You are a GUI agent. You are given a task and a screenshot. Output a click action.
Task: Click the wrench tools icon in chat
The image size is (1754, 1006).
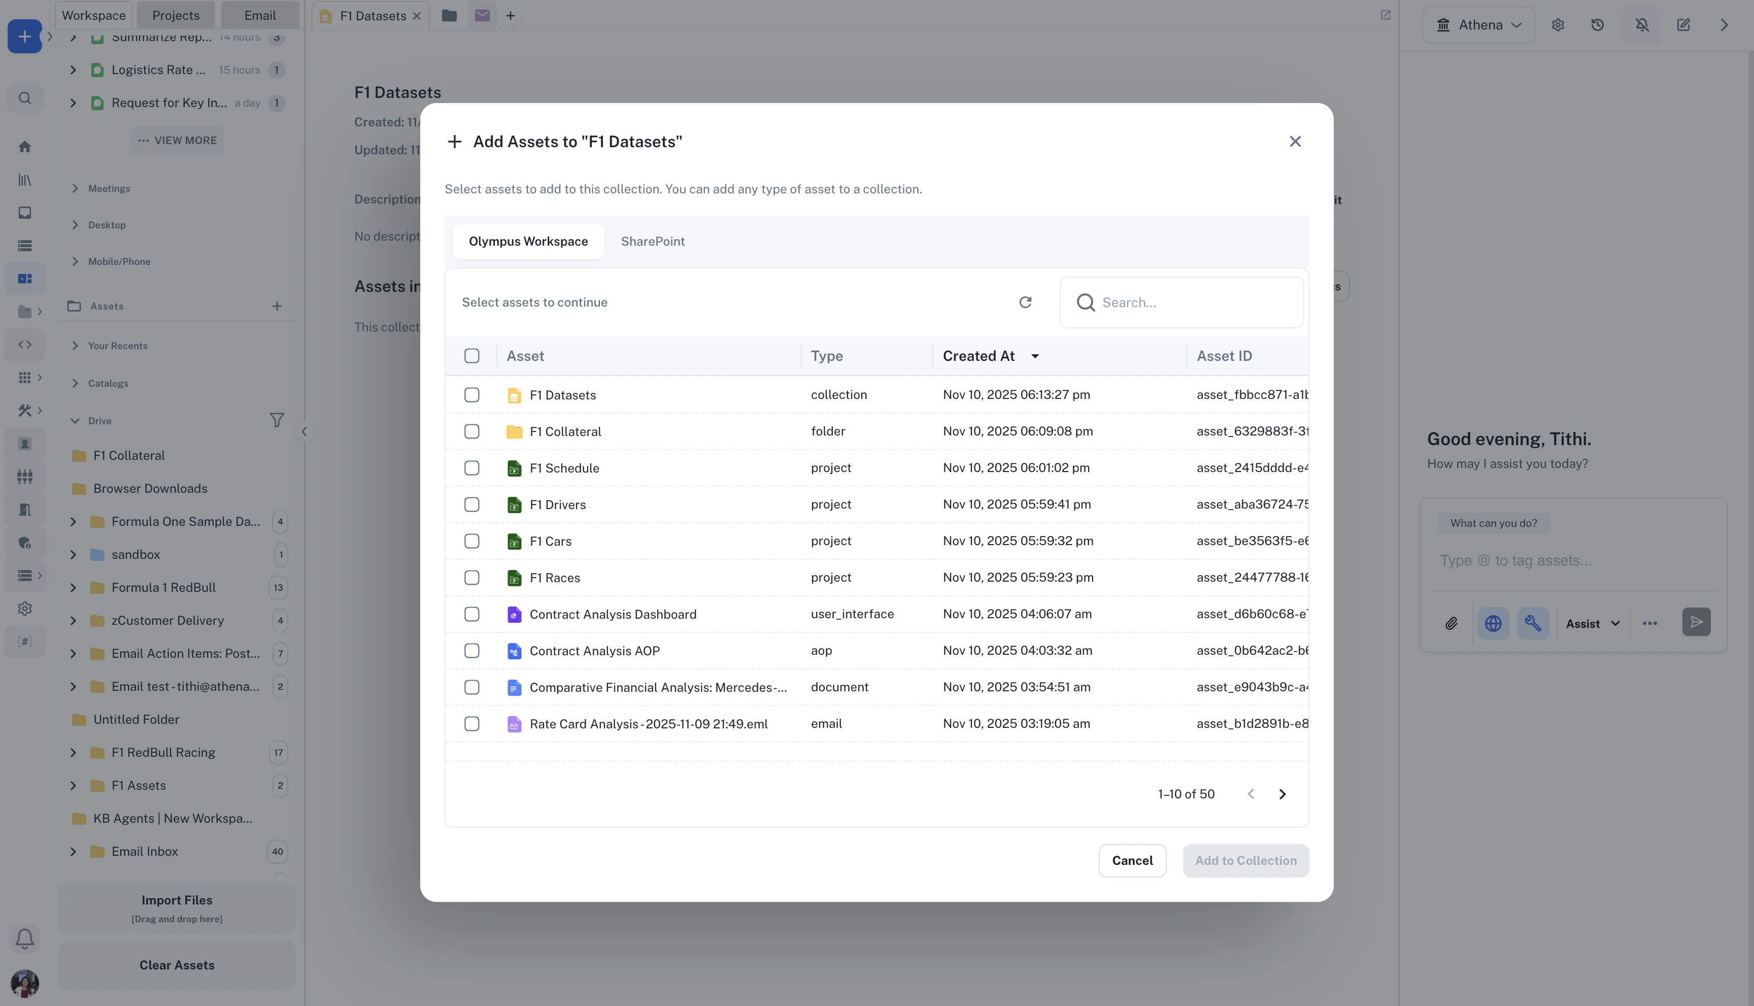point(1533,623)
